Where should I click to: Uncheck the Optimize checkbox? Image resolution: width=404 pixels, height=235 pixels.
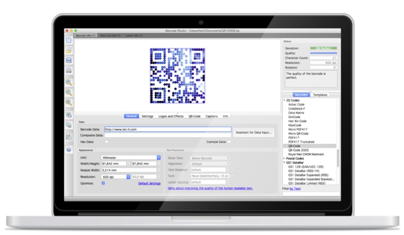(103, 183)
